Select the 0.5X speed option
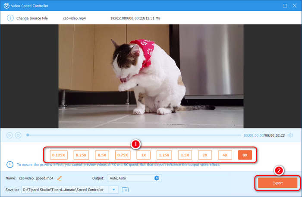The image size is (302, 197). [102, 155]
